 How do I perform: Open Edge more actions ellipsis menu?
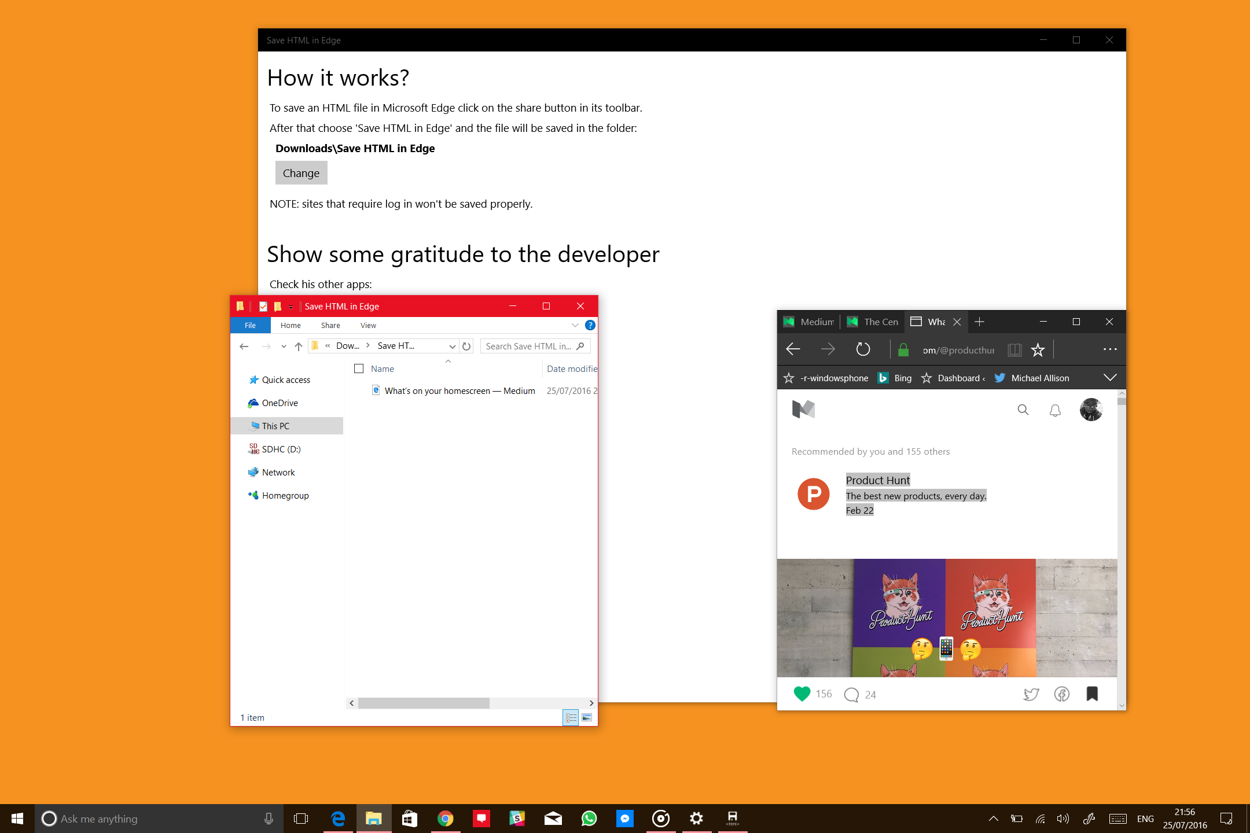[x=1109, y=349]
